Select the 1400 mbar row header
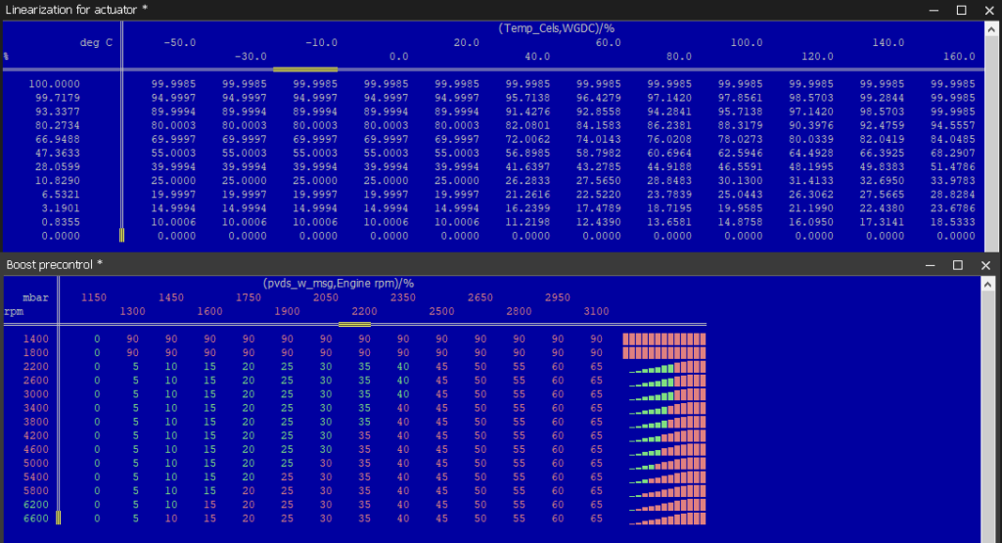The image size is (1002, 543). click(x=36, y=339)
